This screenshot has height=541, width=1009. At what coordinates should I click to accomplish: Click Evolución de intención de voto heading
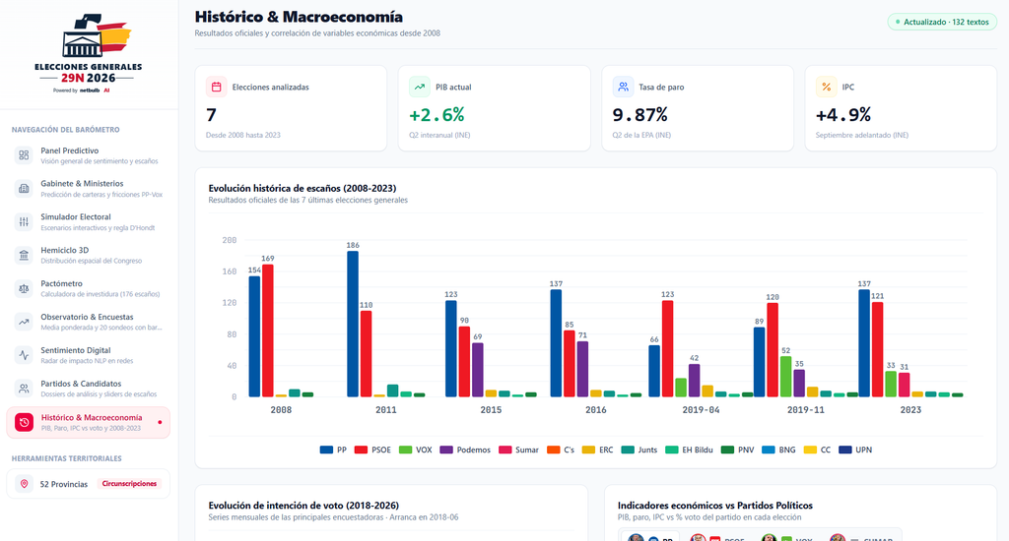click(x=303, y=505)
